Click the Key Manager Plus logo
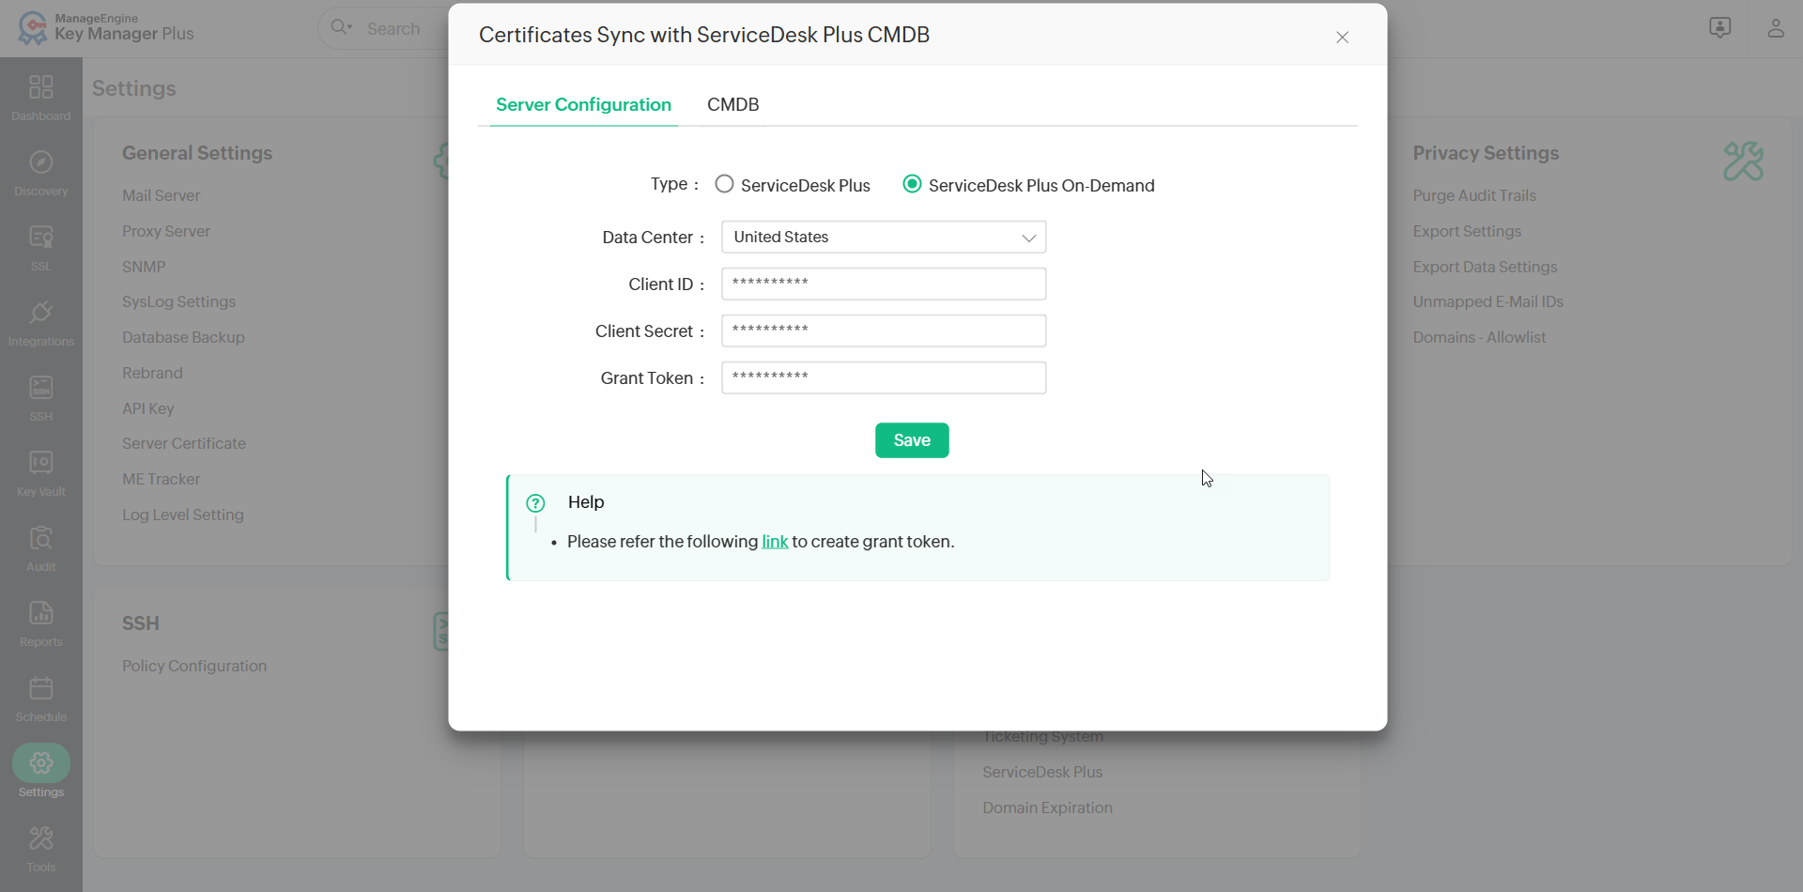Image resolution: width=1803 pixels, height=892 pixels. (105, 28)
